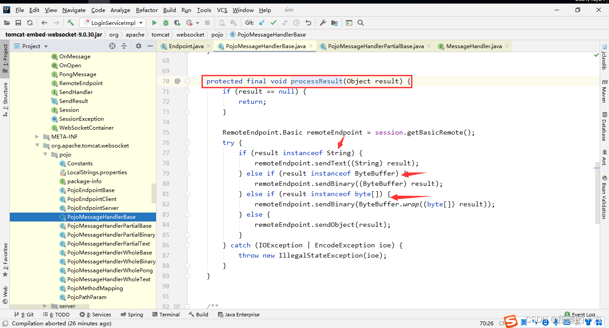Switch to the MessageHandler.java tab

click(473, 46)
